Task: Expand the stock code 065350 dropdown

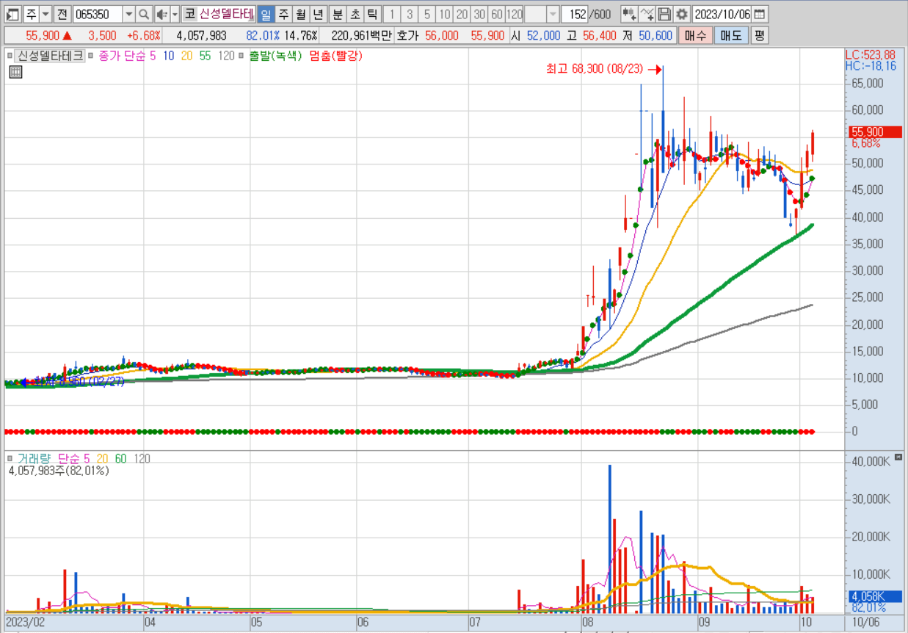Action: click(129, 14)
